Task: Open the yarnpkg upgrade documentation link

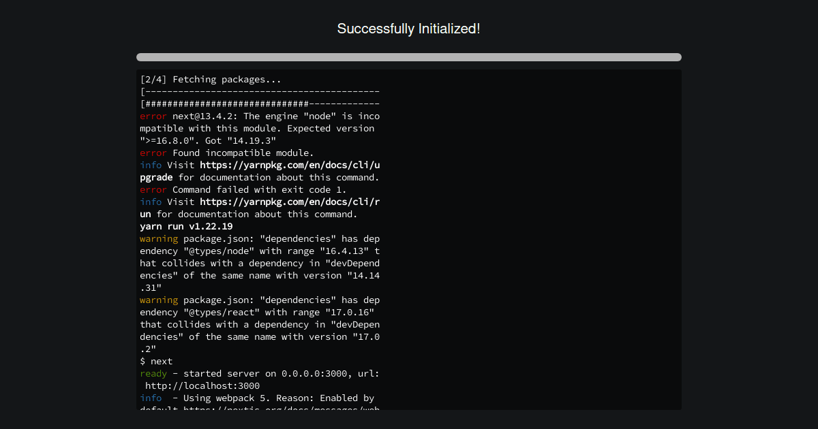Action: 289,165
